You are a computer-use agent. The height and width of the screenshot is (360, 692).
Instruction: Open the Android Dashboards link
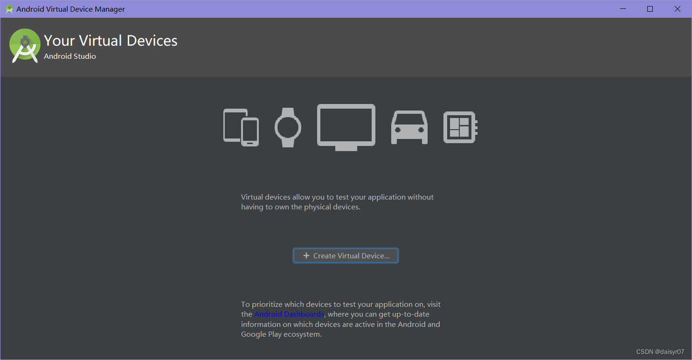[x=289, y=314]
